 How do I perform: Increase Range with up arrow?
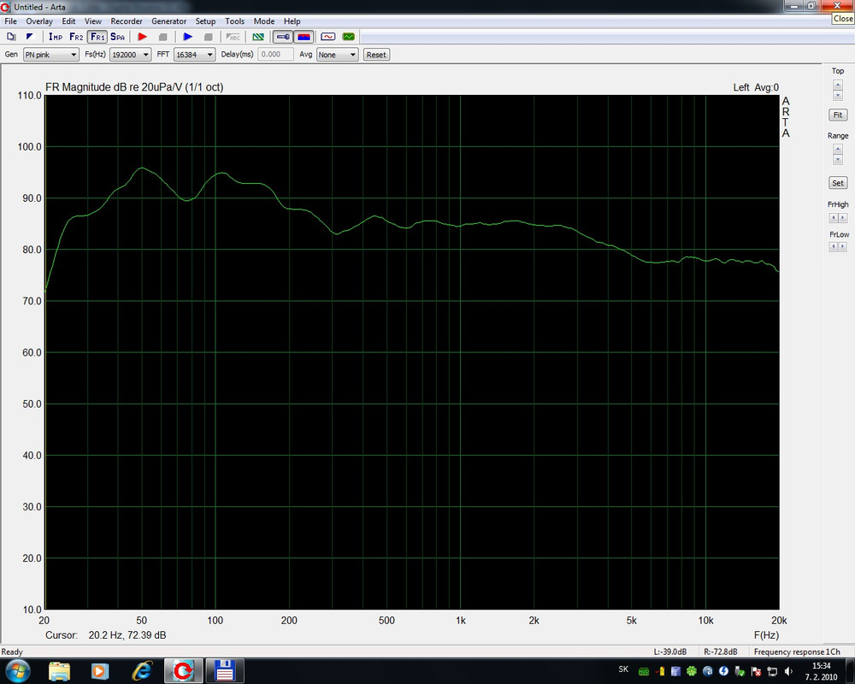coord(838,149)
